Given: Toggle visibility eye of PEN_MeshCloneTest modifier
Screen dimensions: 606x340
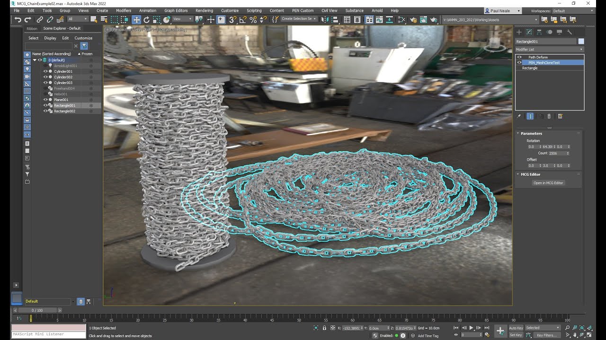Looking at the screenshot, I should 519,62.
